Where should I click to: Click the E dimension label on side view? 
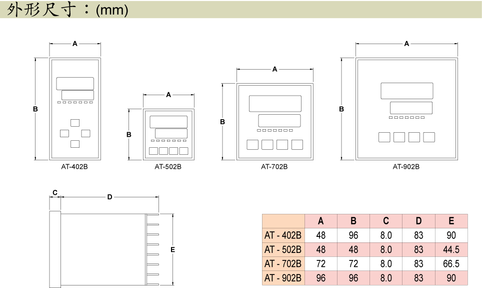[173, 249]
